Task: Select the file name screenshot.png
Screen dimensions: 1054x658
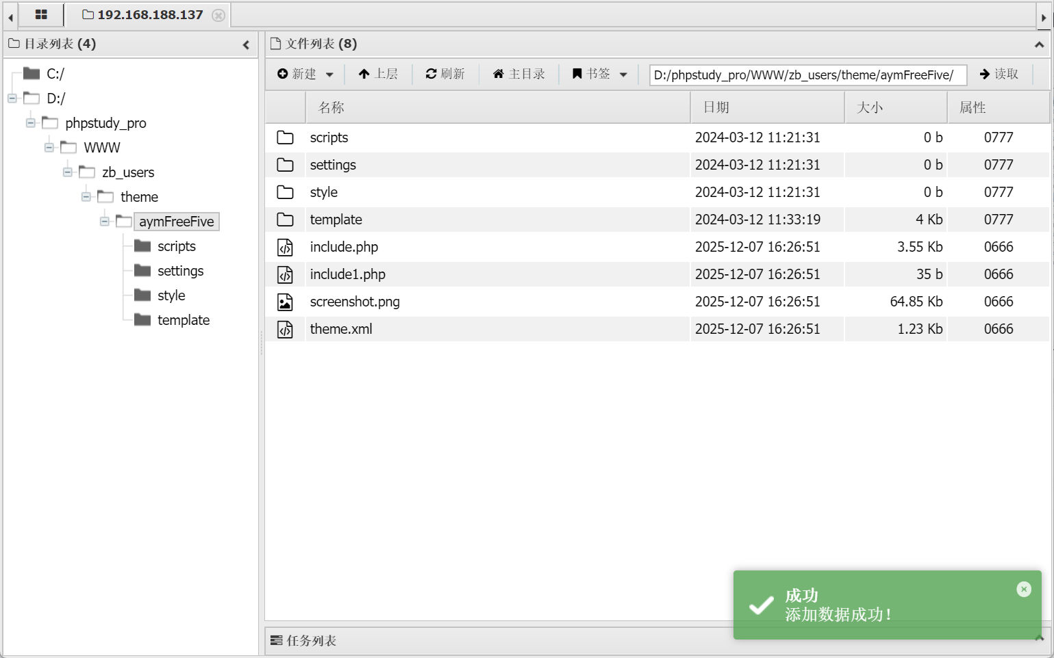Action: click(355, 302)
